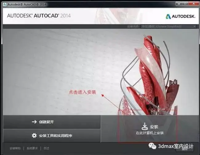Click the gear icon for install tools
The height and width of the screenshot is (155, 200).
click(x=34, y=136)
